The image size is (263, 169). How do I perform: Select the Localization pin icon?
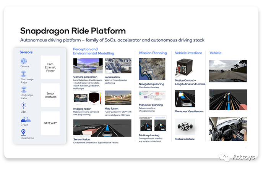click(x=24, y=132)
